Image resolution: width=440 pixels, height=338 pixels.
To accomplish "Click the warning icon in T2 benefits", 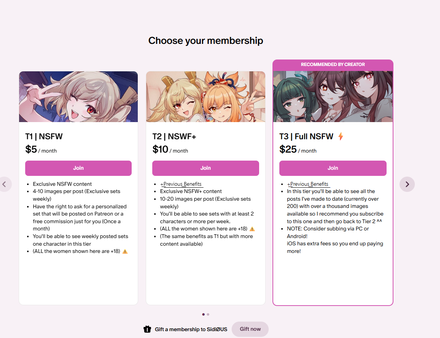I will pos(252,229).
